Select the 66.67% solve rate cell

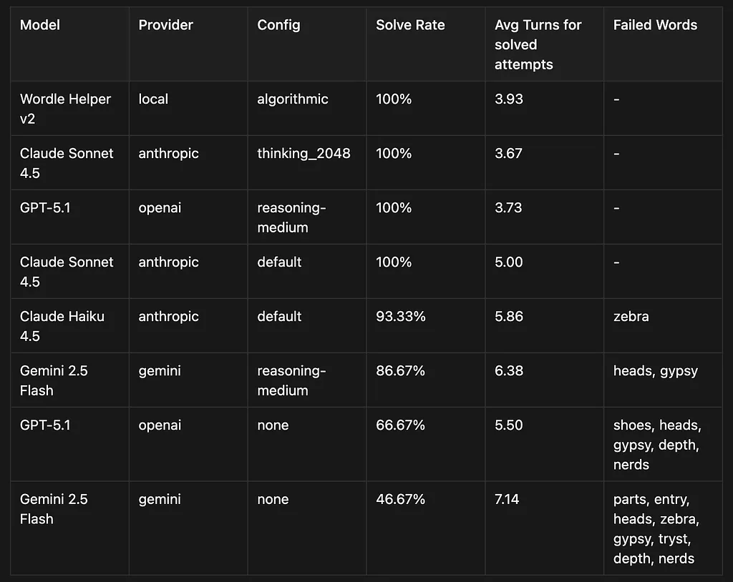[x=400, y=425]
